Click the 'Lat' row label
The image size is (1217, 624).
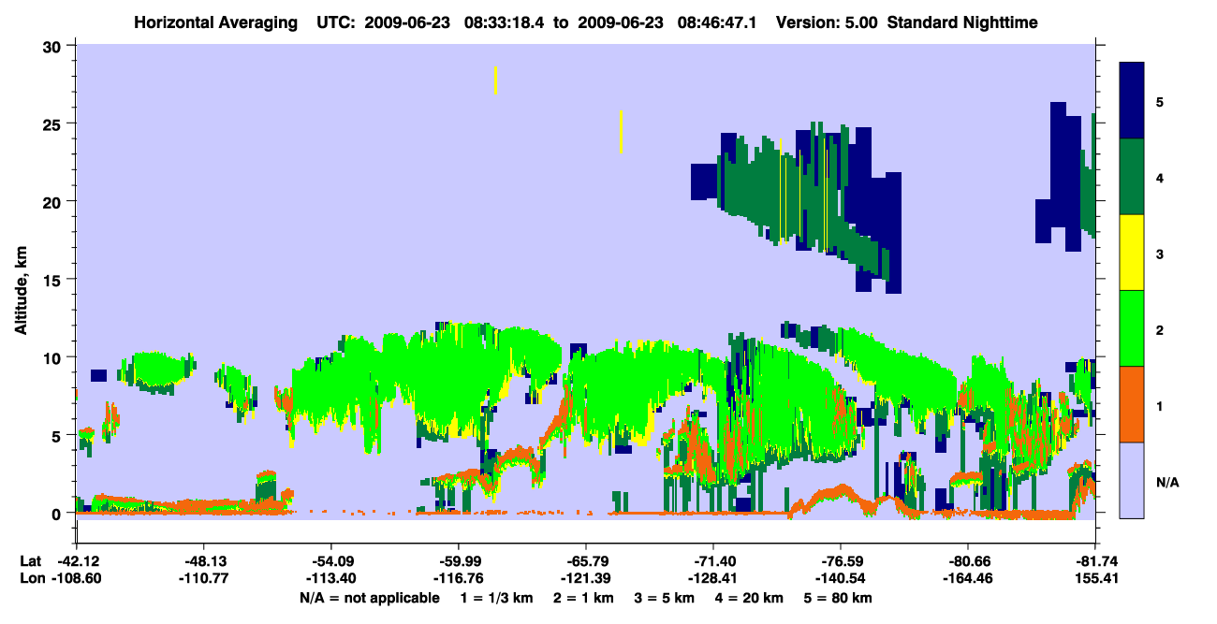pyautogui.click(x=30, y=561)
